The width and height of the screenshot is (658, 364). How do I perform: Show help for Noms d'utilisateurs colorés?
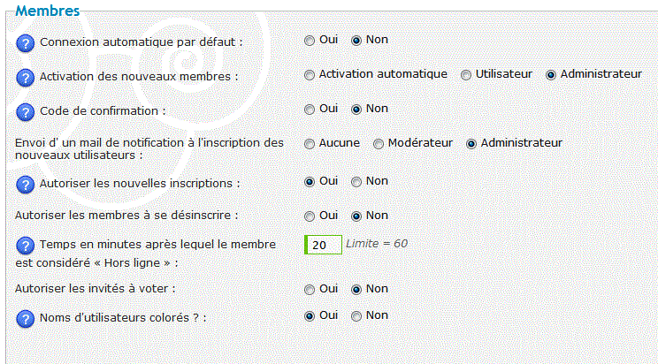(x=25, y=319)
